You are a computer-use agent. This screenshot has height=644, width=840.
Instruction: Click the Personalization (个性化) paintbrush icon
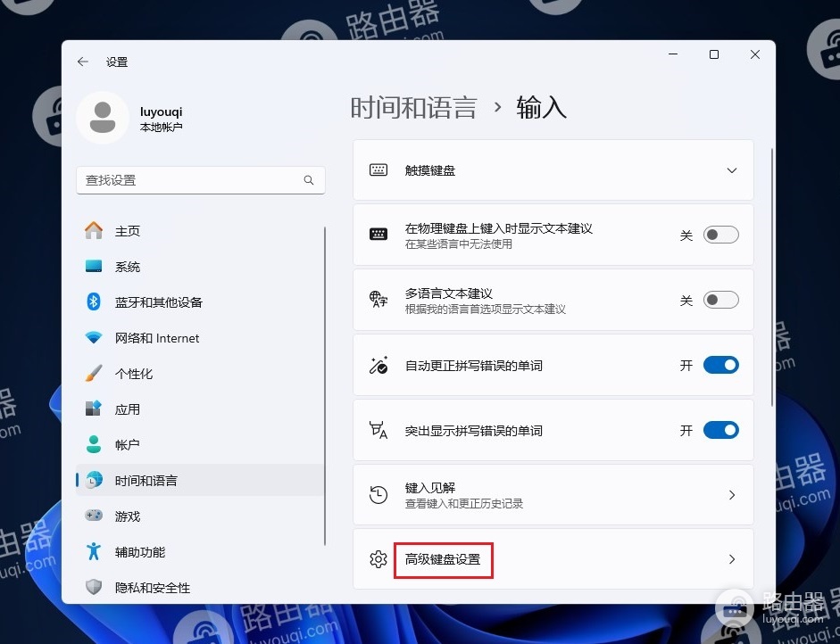pyautogui.click(x=94, y=373)
